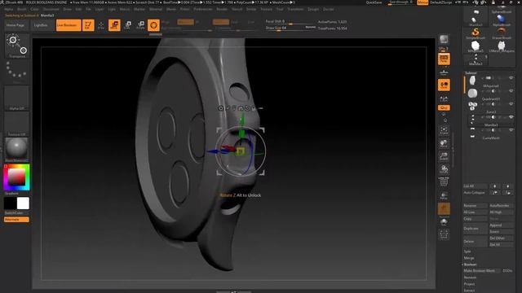Click the Duplicate subtool button
The width and height of the screenshot is (522, 293).
(475, 229)
